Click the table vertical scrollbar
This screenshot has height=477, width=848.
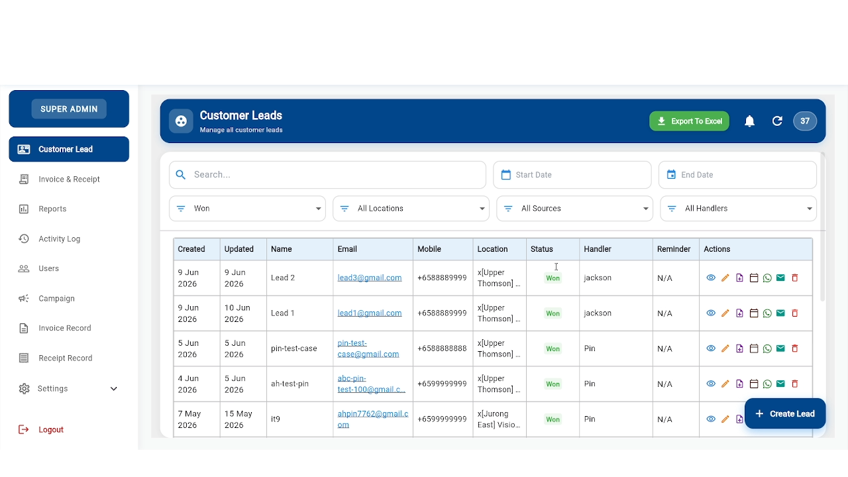click(x=823, y=227)
